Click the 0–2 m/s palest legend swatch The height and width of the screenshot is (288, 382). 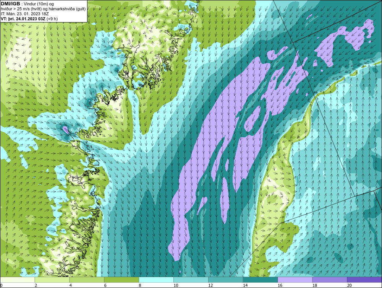point(18,280)
